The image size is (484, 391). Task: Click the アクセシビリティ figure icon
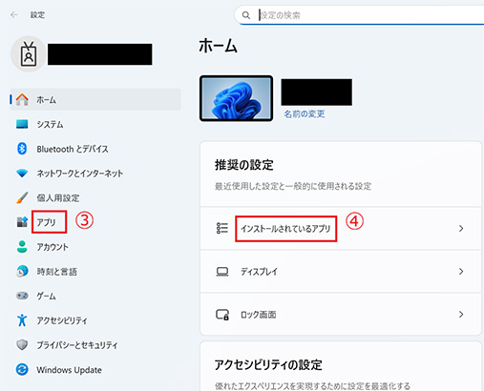[x=22, y=320]
